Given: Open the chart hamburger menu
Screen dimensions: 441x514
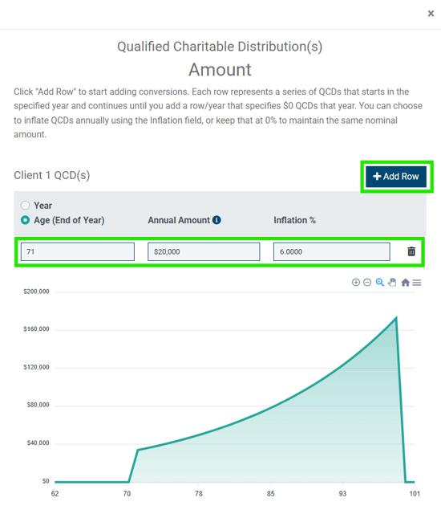Looking at the screenshot, I should click(416, 282).
